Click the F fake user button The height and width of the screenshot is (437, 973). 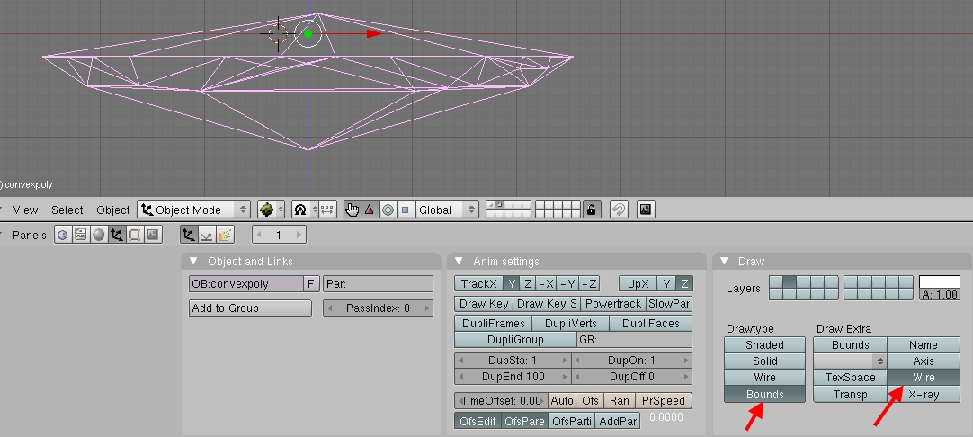[x=311, y=283]
